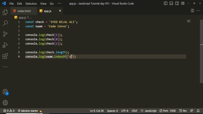Open the Selection menu

31,3
